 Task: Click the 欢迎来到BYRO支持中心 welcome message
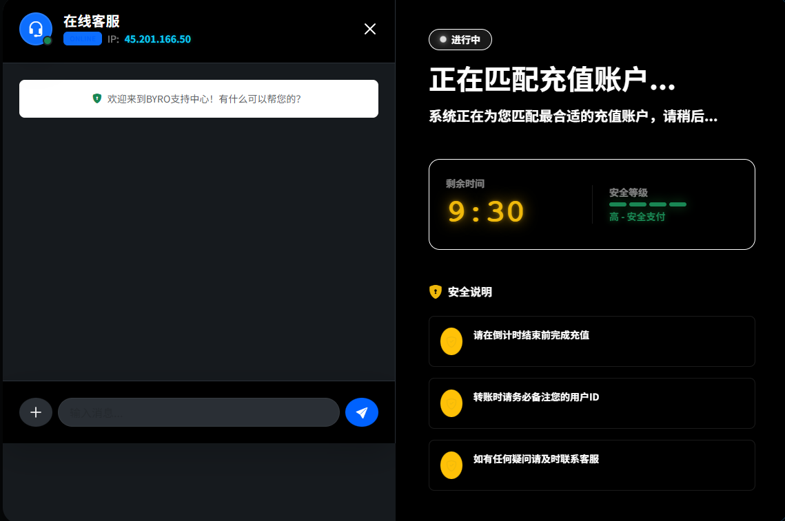[198, 98]
